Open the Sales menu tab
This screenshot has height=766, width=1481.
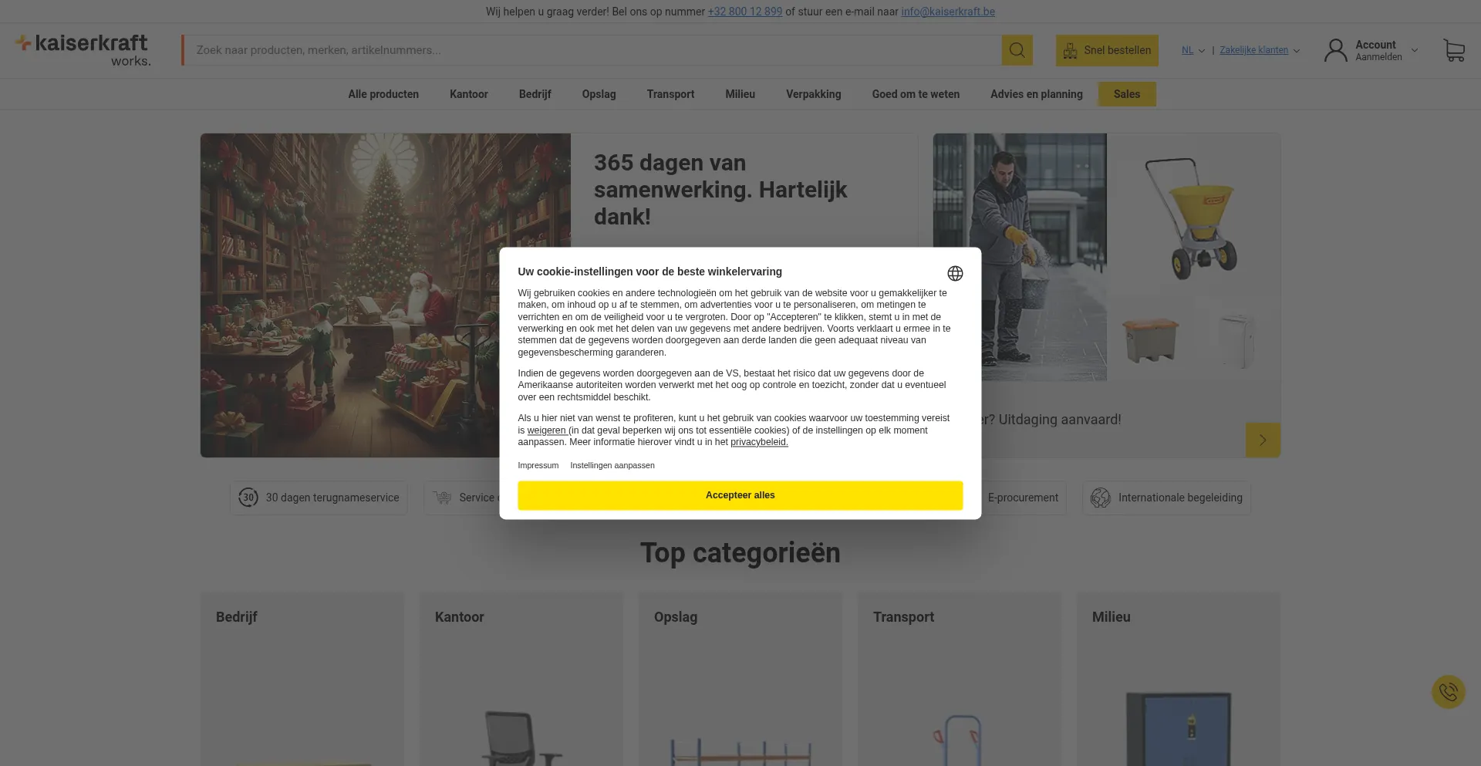pos(1127,94)
